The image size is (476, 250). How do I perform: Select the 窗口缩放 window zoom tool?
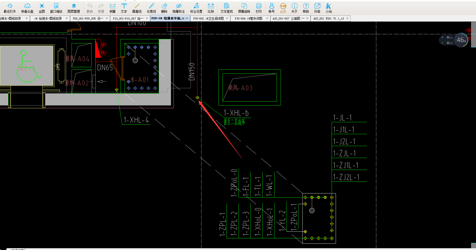coord(56,8)
